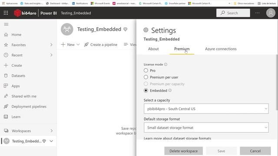Click the Power BI header link
This screenshot has width=278, height=156.
(49, 13)
